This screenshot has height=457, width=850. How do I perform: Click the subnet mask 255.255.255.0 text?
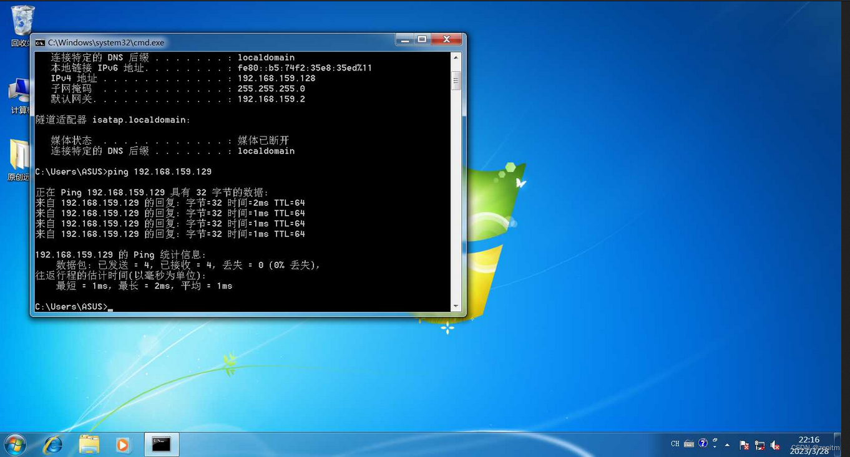[271, 89]
